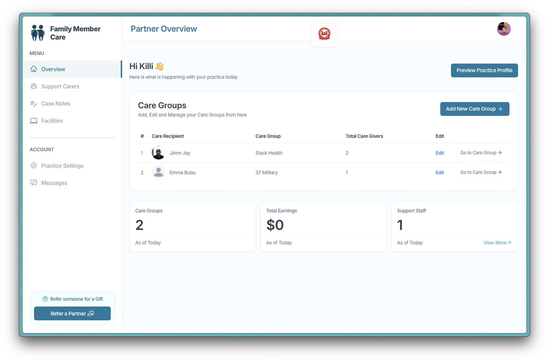Open the Overview menu item

pyautogui.click(x=72, y=69)
